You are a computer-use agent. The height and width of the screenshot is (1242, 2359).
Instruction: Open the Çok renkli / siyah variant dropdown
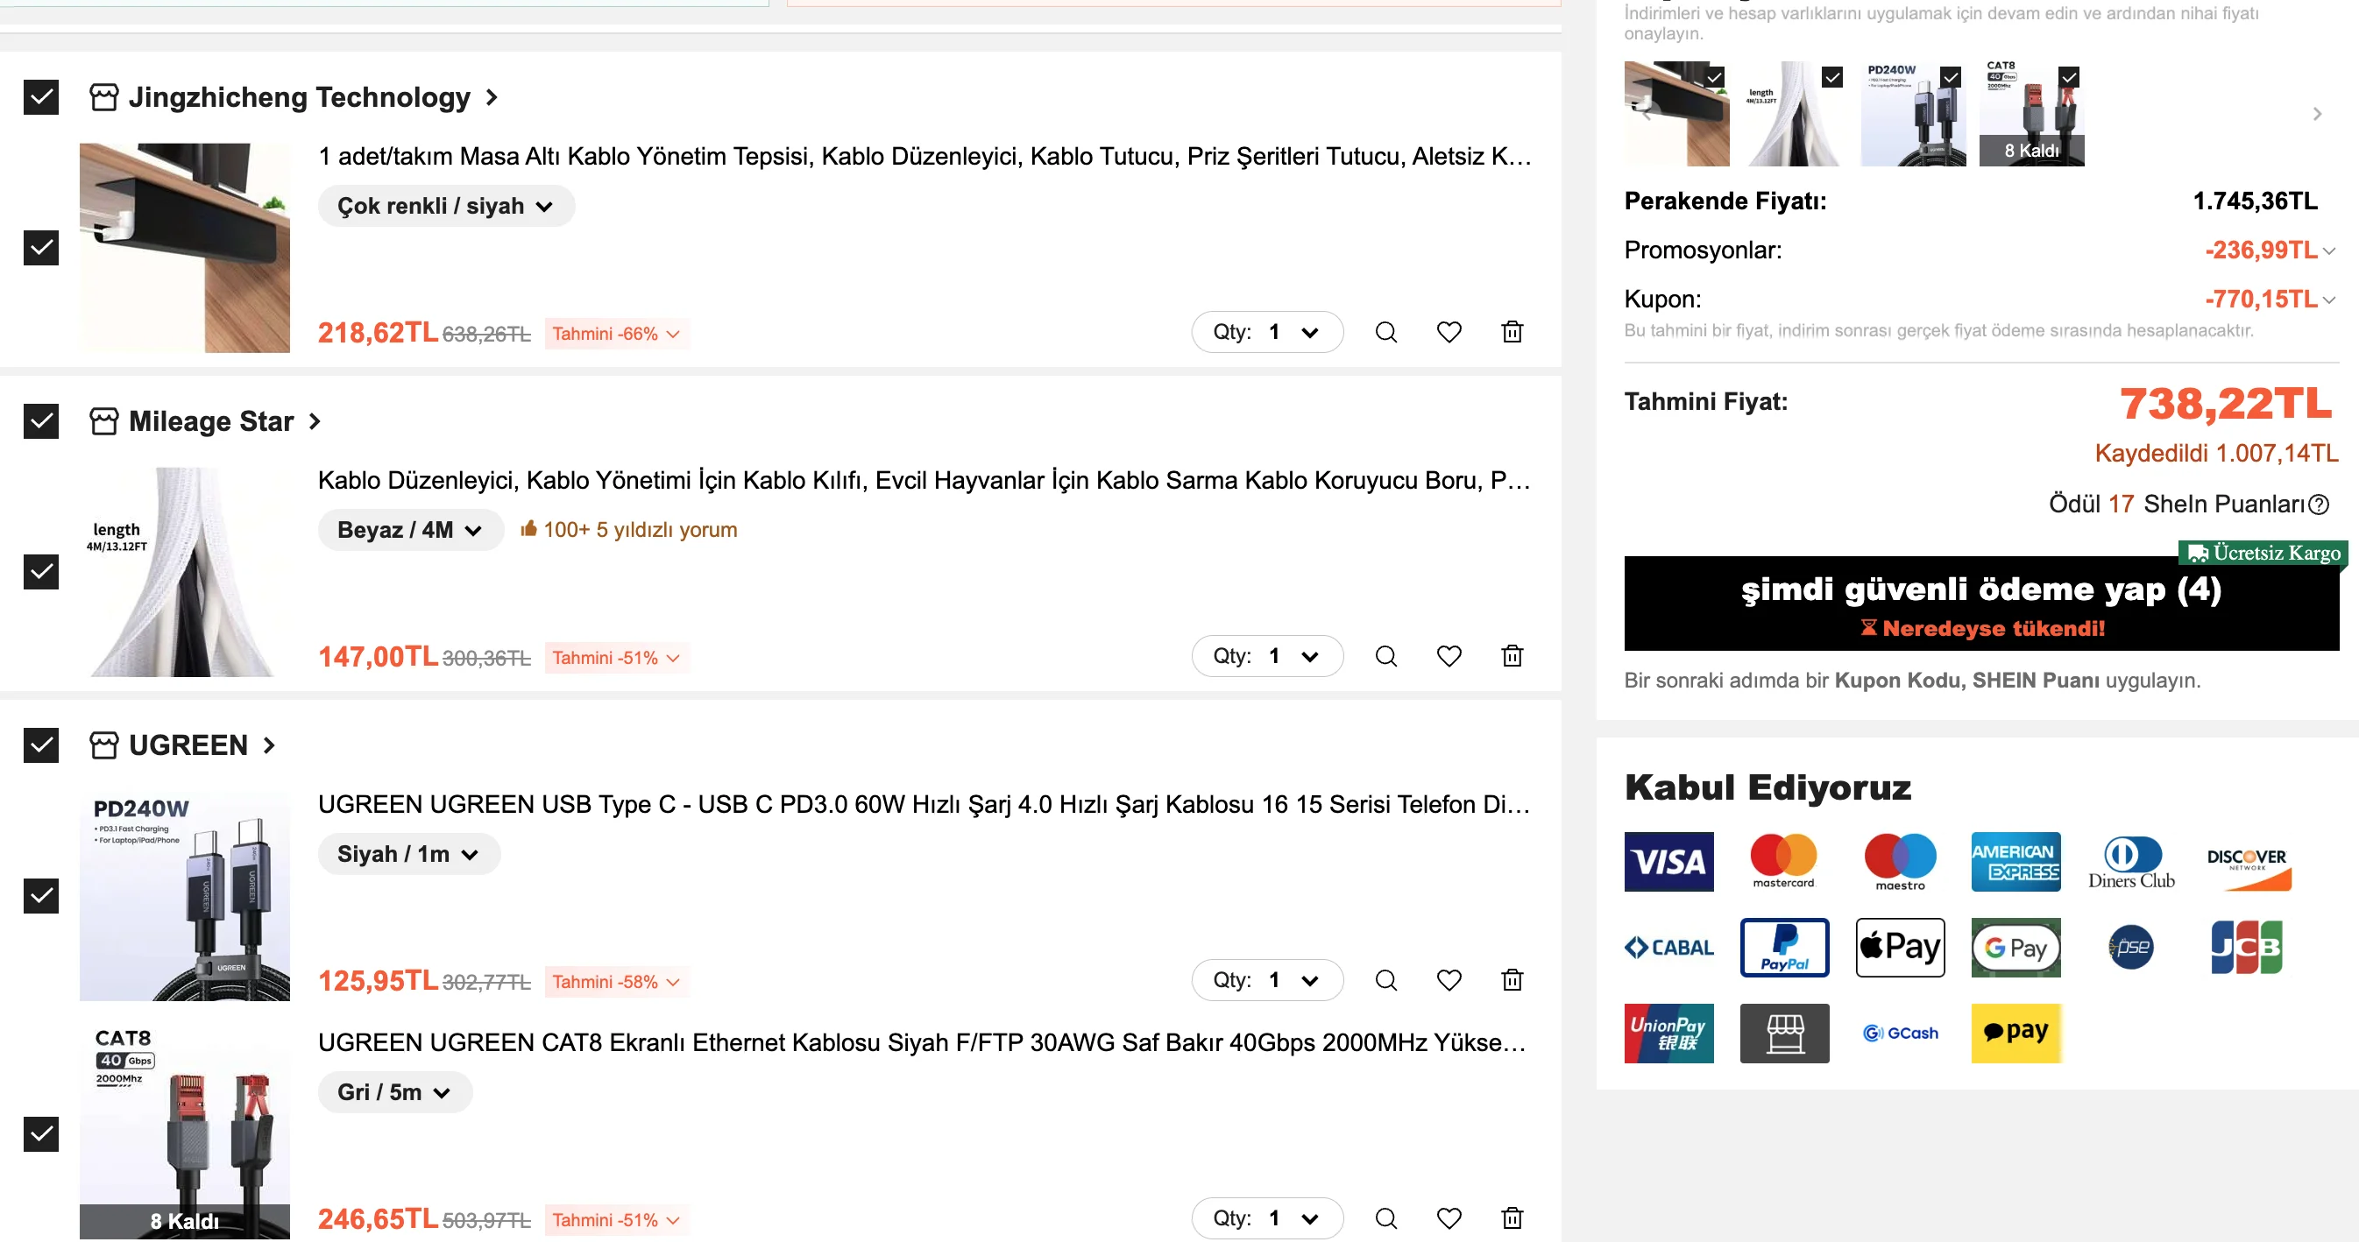(x=445, y=206)
